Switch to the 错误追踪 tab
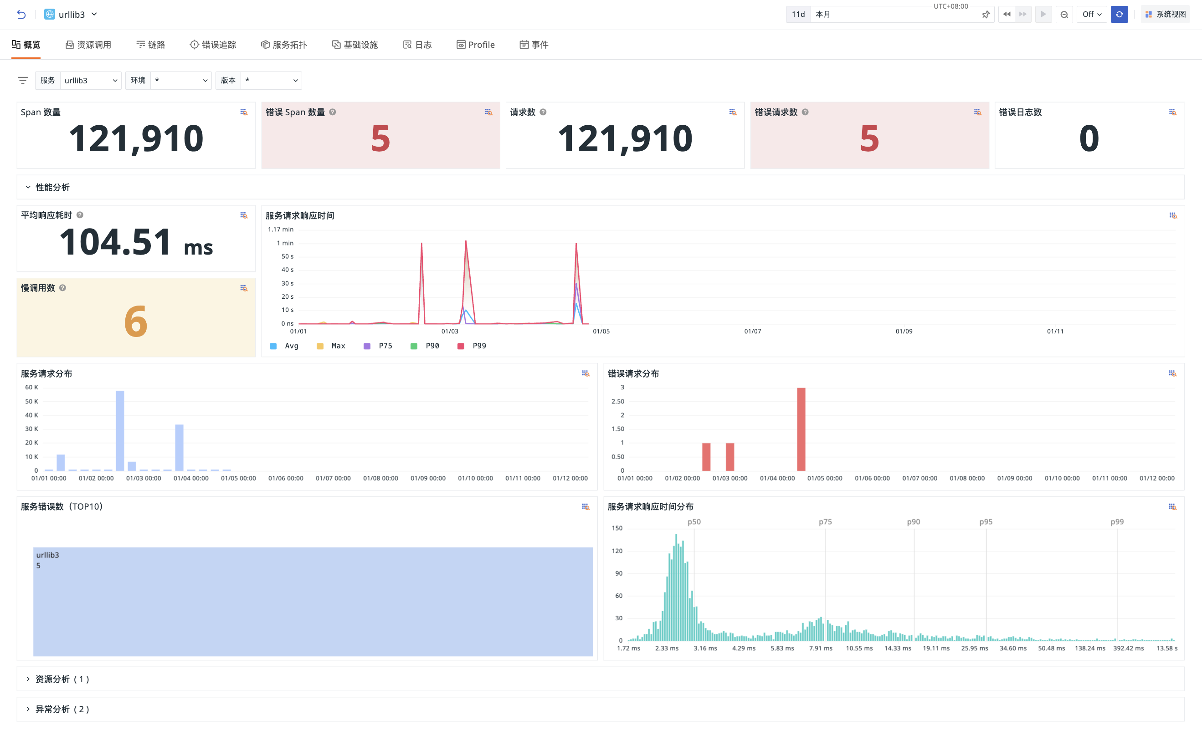The height and width of the screenshot is (735, 1202). point(213,45)
